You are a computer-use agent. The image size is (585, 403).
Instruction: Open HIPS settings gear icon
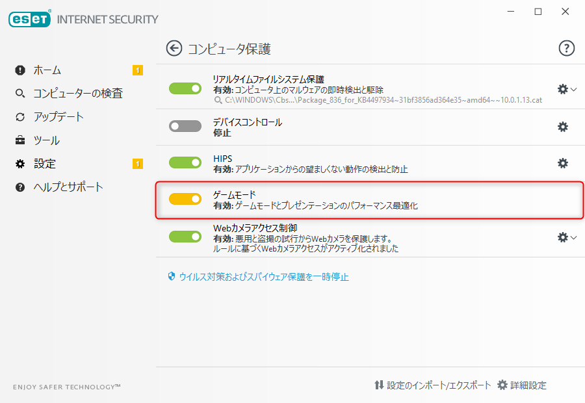point(562,162)
